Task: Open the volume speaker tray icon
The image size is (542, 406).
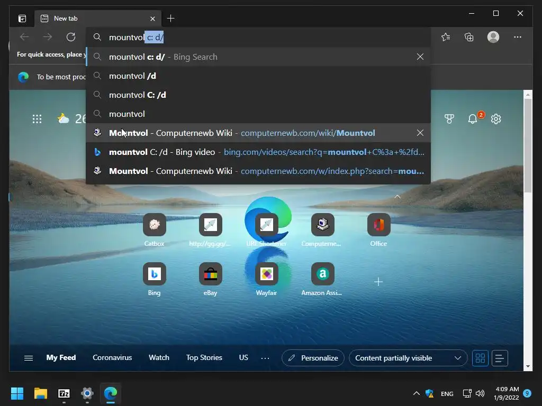Action: pos(480,393)
